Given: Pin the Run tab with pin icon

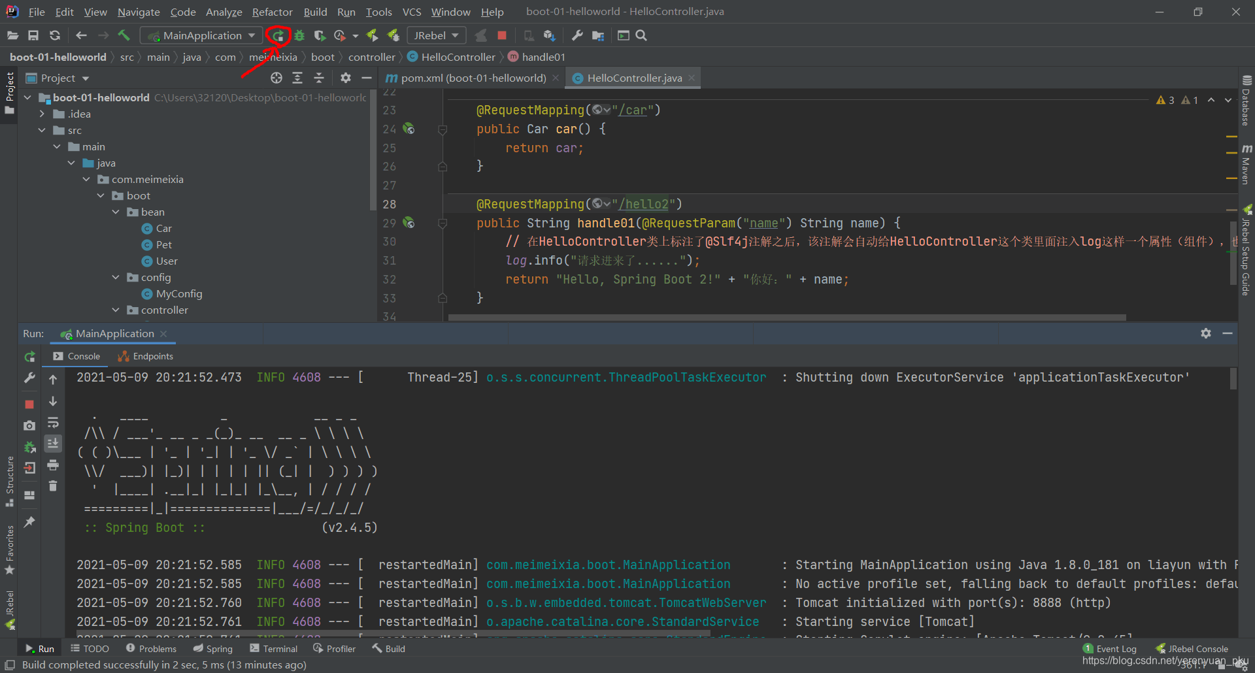Looking at the screenshot, I should point(29,521).
